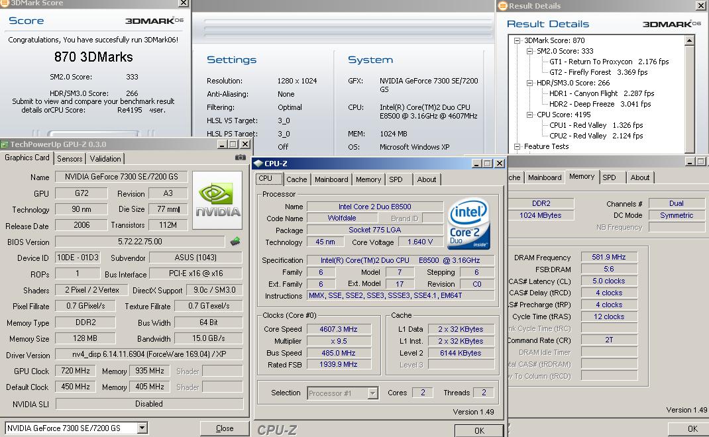Click the NVIDIA SLI Disabled field
This screenshot has height=437, width=709.
(149, 403)
